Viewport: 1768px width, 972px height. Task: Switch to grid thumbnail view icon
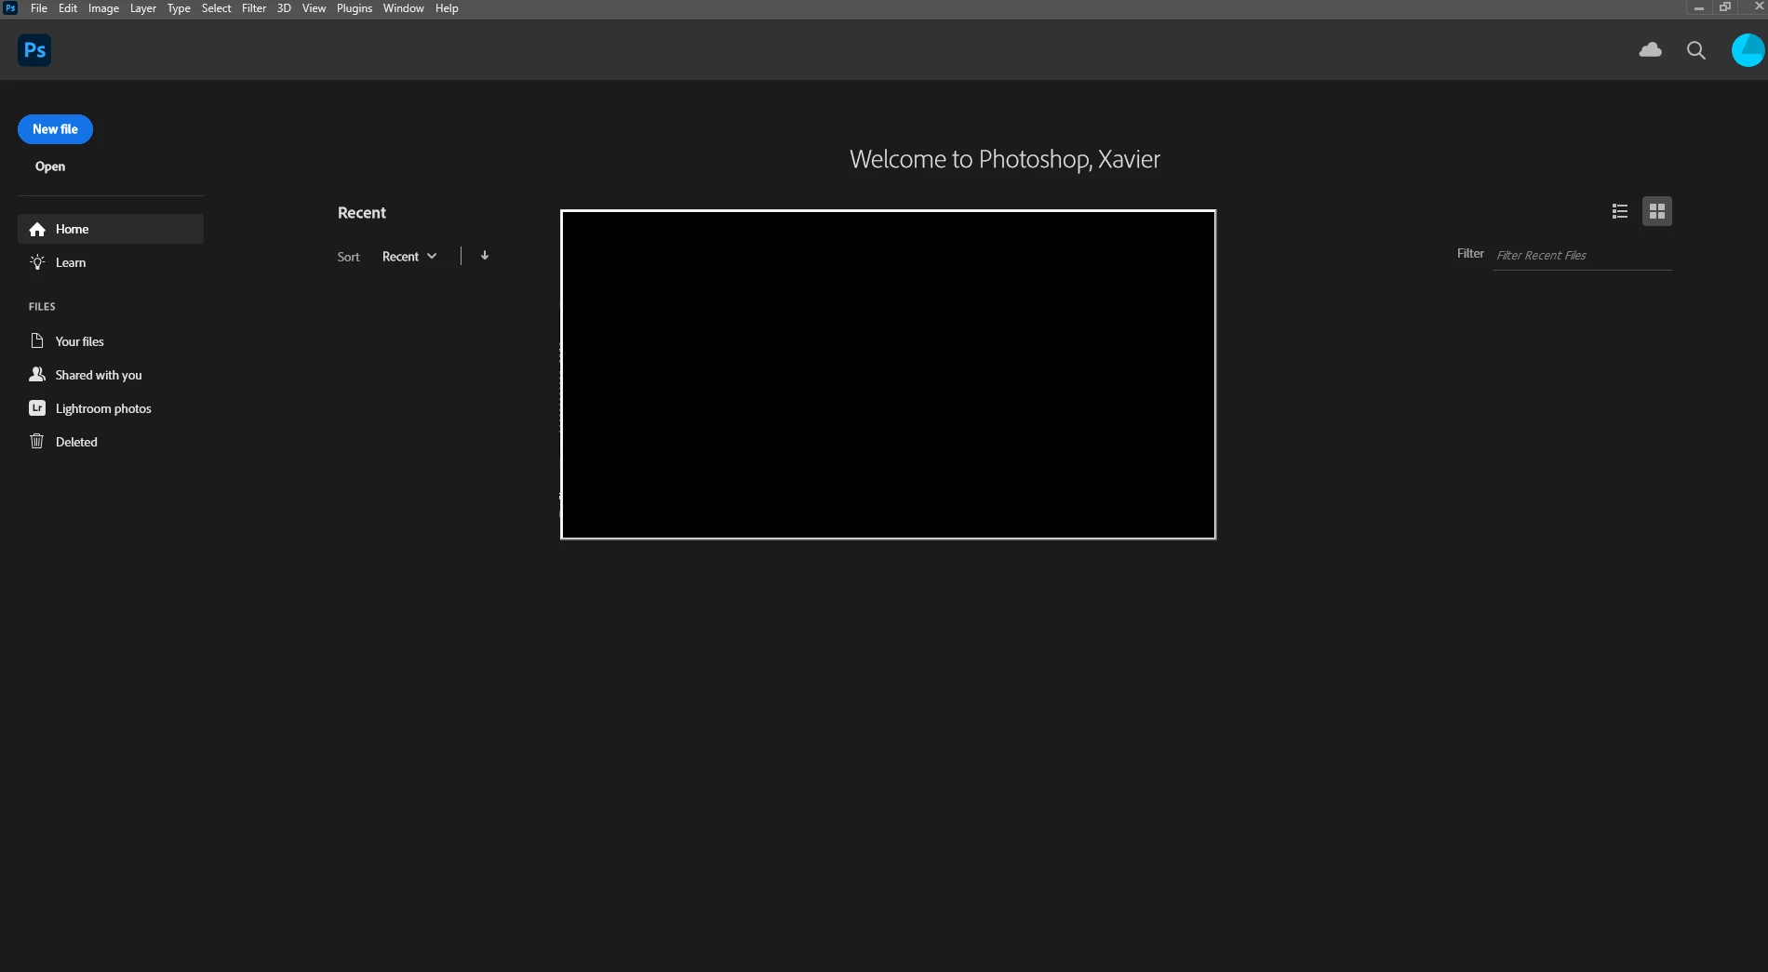pos(1657,211)
